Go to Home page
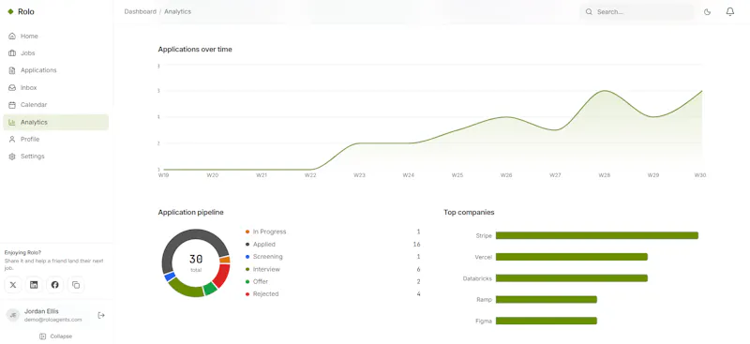 [x=55, y=37]
